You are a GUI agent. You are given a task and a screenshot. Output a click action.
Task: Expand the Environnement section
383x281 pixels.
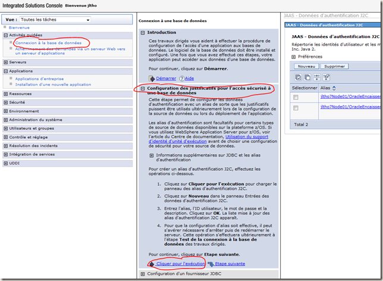6,111
